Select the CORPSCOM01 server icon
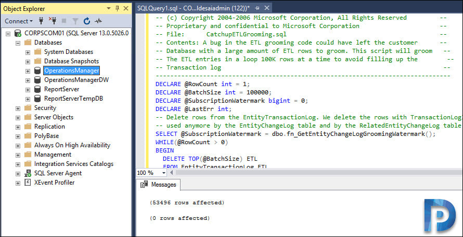Screen dimensions: 463x237 pos(18,33)
